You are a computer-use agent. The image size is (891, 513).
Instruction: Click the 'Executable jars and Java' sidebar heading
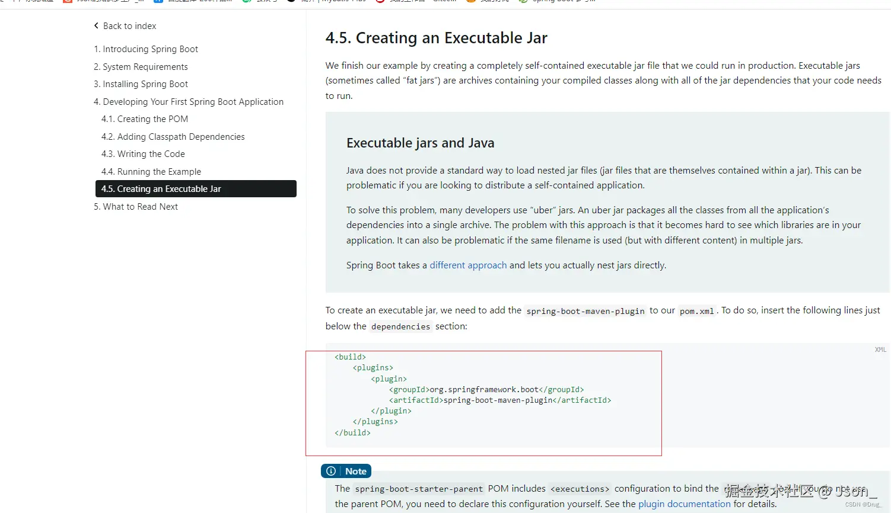421,143
